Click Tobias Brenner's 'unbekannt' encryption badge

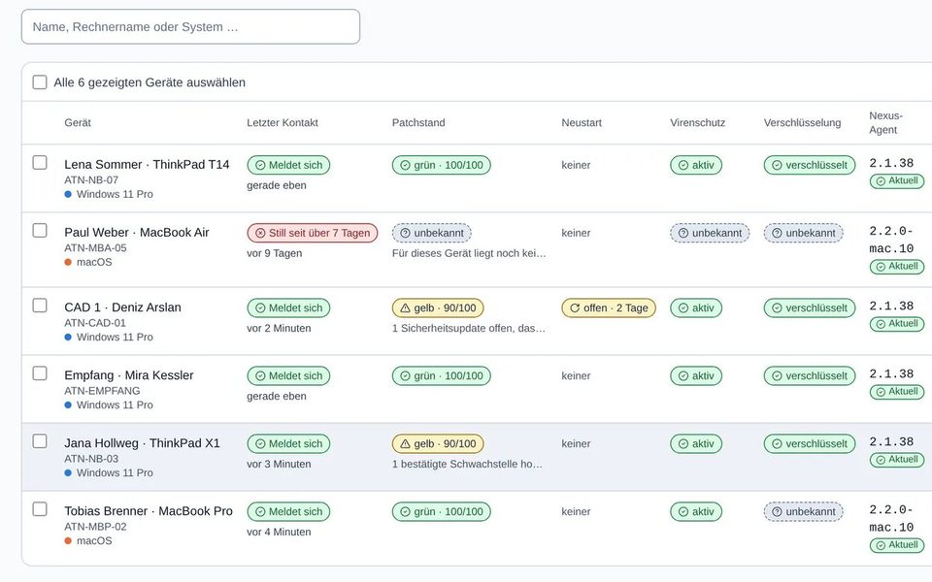point(804,511)
